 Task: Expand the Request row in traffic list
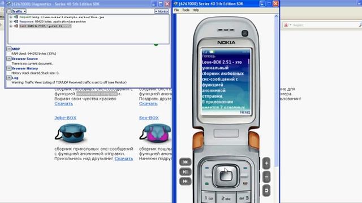[11, 17]
